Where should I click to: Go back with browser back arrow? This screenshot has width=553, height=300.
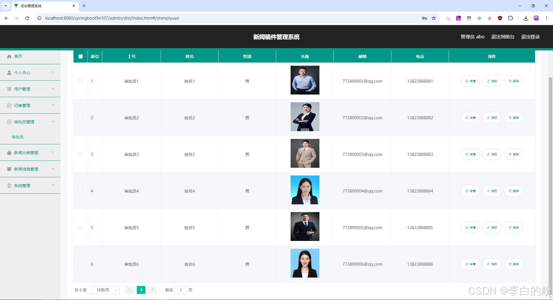(6, 18)
